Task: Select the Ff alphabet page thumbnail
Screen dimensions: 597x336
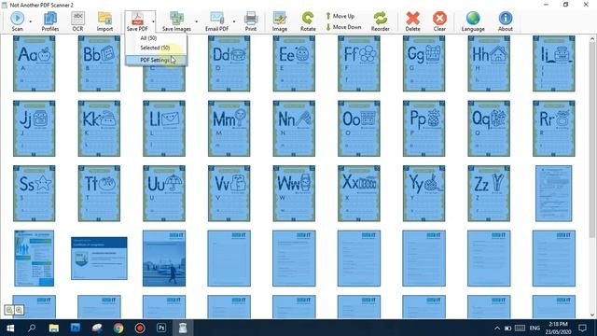Action: click(x=358, y=63)
